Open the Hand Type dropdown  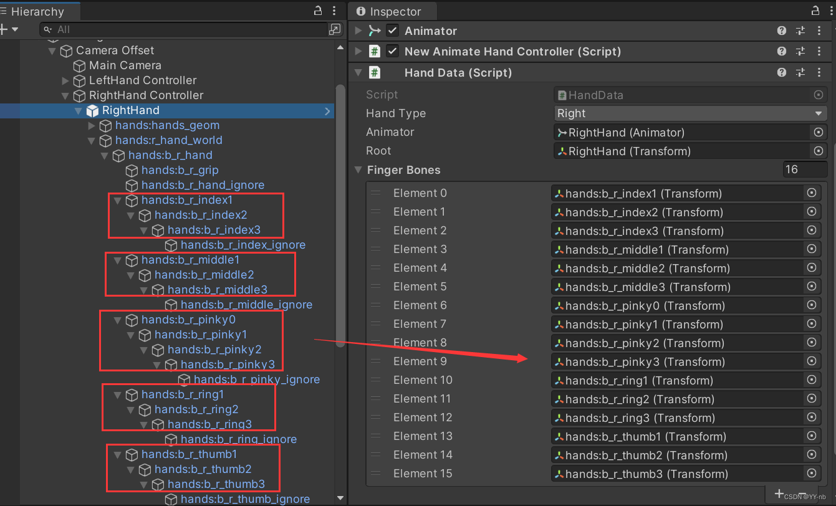(x=690, y=113)
